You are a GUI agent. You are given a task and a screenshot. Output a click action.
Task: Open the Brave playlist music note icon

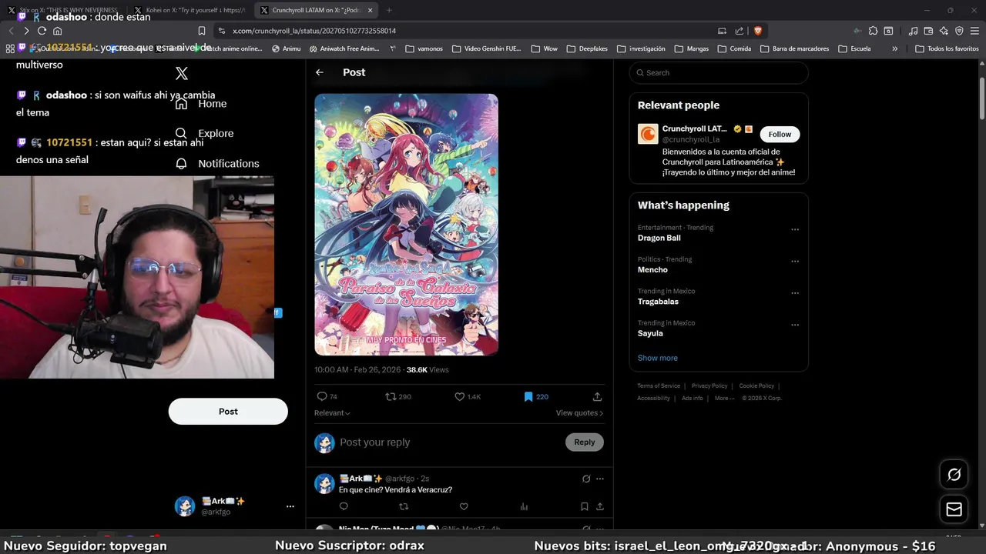914,31
